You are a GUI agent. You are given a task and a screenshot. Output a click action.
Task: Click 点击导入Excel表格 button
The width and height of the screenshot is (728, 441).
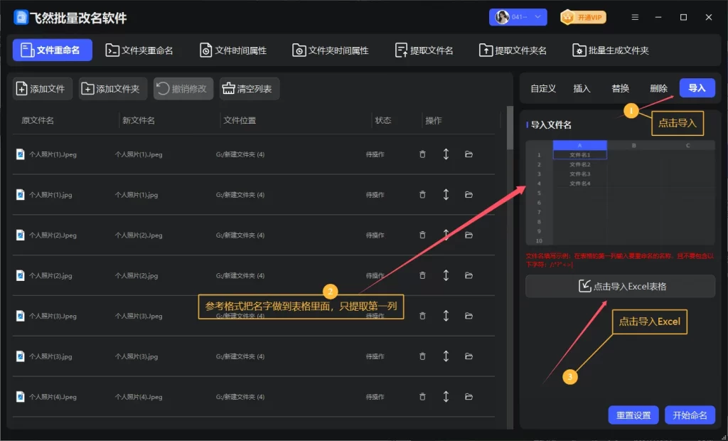620,286
